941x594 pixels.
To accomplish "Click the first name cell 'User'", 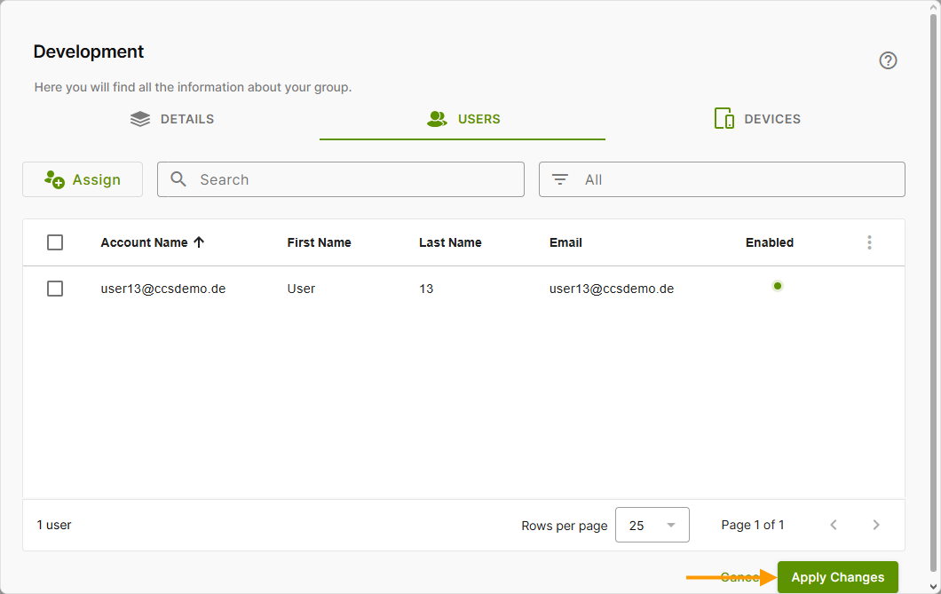I will click(301, 289).
